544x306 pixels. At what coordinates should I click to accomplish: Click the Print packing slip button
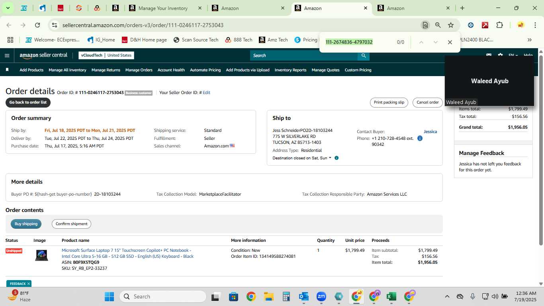point(389,102)
